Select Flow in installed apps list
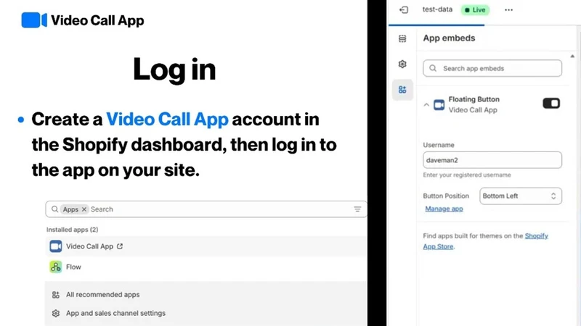This screenshot has width=581, height=326. tap(206, 267)
